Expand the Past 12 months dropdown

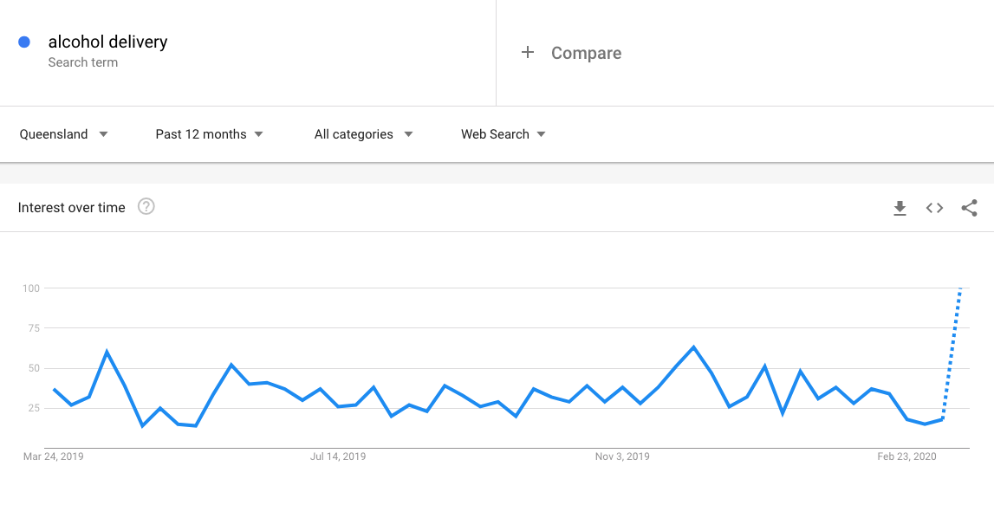(209, 134)
